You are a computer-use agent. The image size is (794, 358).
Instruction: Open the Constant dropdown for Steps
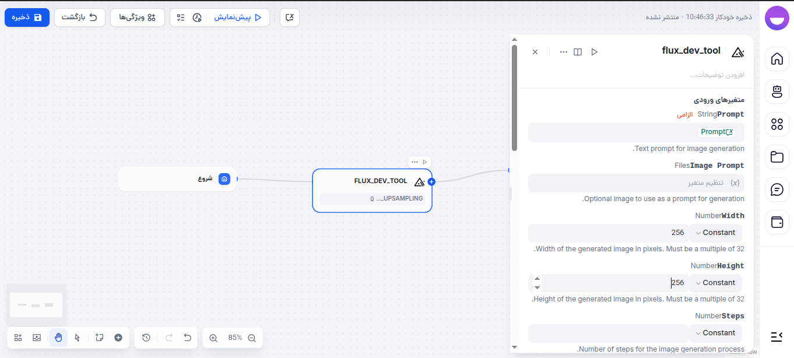pyautogui.click(x=715, y=332)
